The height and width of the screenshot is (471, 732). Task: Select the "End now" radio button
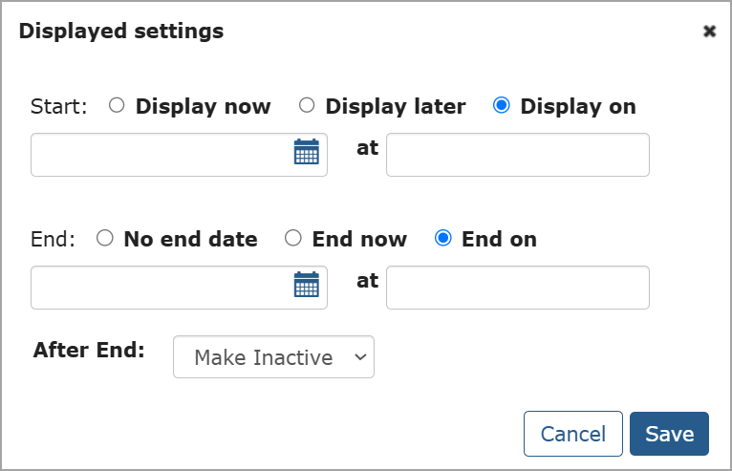tap(294, 239)
